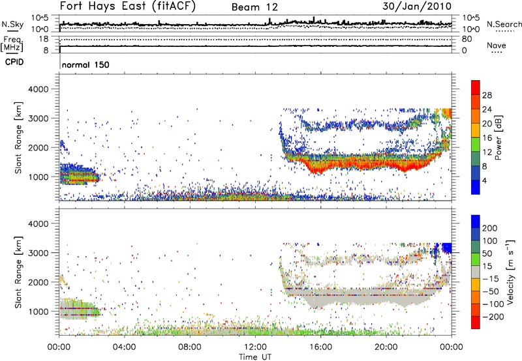The height and width of the screenshot is (361, 522).
Task: Click the "Slant Range [km]" label of power panel
Action: pyautogui.click(x=18, y=137)
